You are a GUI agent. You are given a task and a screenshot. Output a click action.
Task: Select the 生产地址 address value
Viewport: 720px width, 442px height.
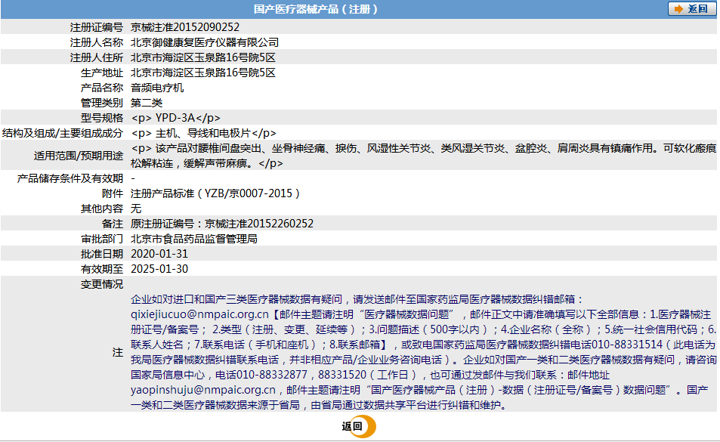tap(203, 73)
